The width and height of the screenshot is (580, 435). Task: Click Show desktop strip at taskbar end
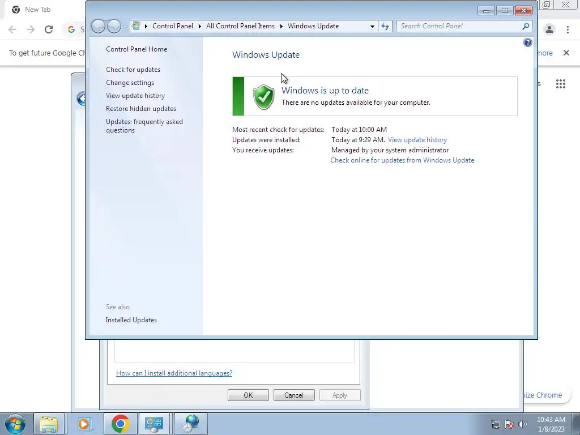coord(576,424)
